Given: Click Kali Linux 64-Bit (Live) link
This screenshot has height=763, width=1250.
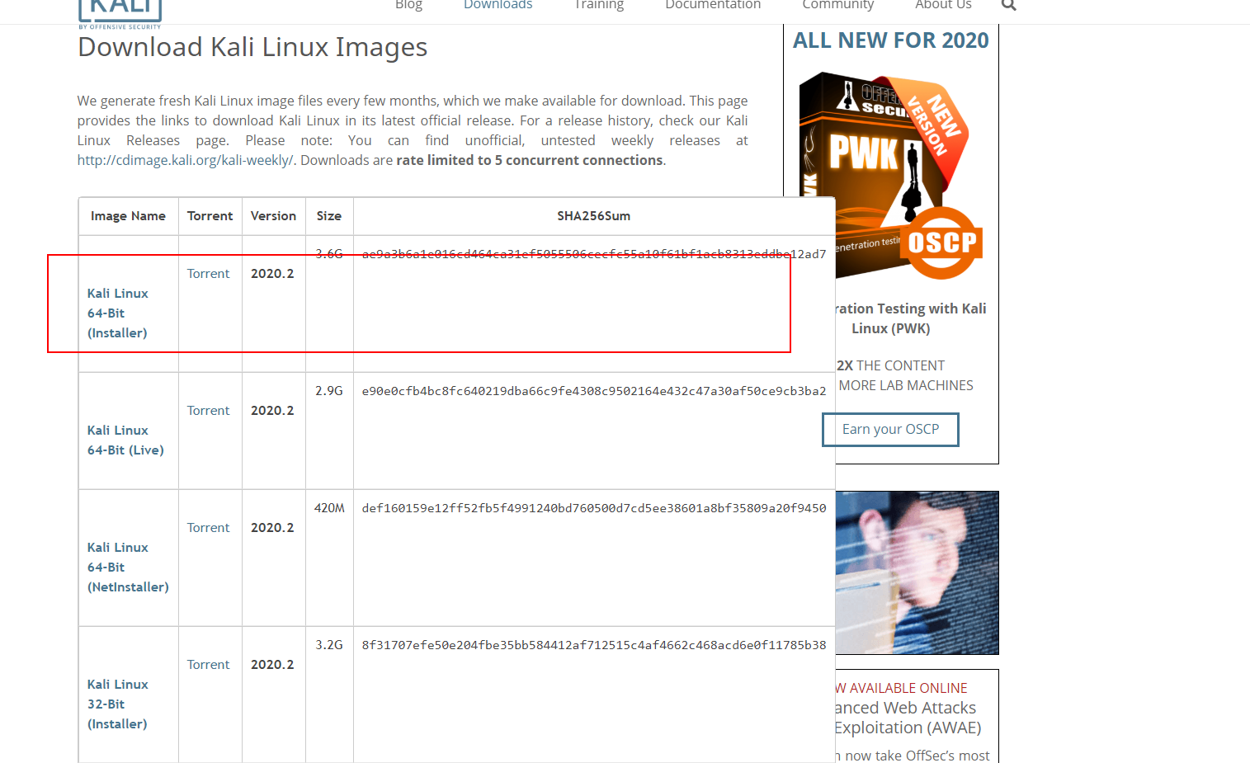Looking at the screenshot, I should [125, 440].
